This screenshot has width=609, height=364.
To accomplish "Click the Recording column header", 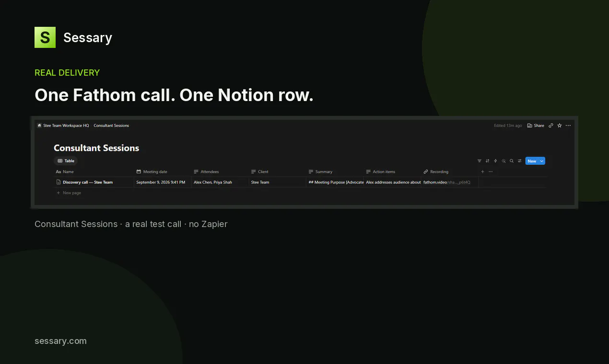I will [436, 171].
